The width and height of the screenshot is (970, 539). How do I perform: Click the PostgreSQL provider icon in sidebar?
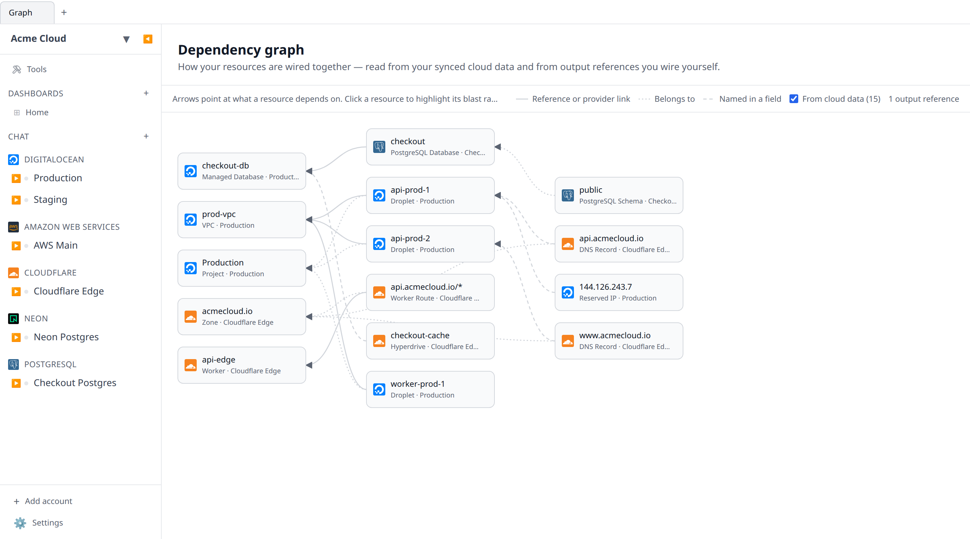[13, 364]
